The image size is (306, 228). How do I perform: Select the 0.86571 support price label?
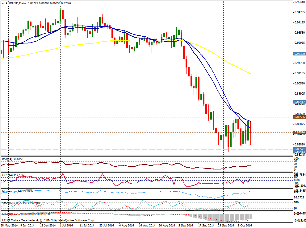pyautogui.click(x=299, y=149)
